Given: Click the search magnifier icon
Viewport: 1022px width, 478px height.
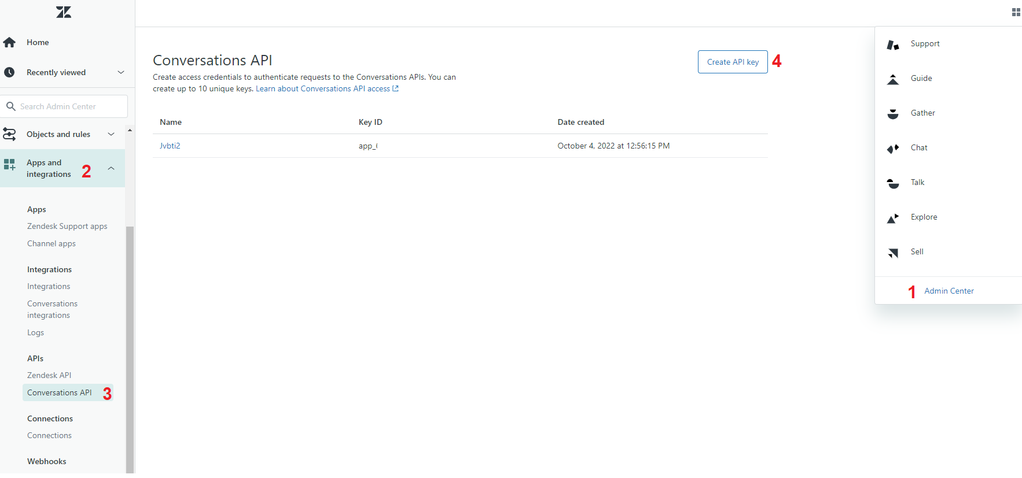Looking at the screenshot, I should pyautogui.click(x=11, y=106).
